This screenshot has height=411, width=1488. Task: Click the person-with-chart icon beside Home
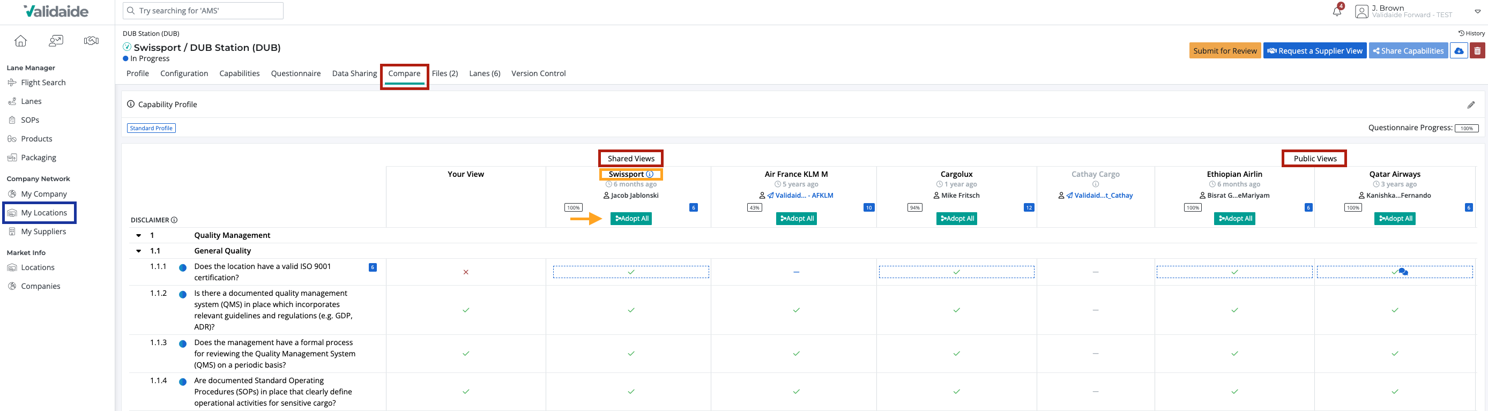(56, 40)
